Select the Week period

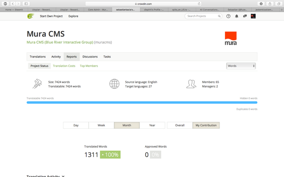click(101, 125)
